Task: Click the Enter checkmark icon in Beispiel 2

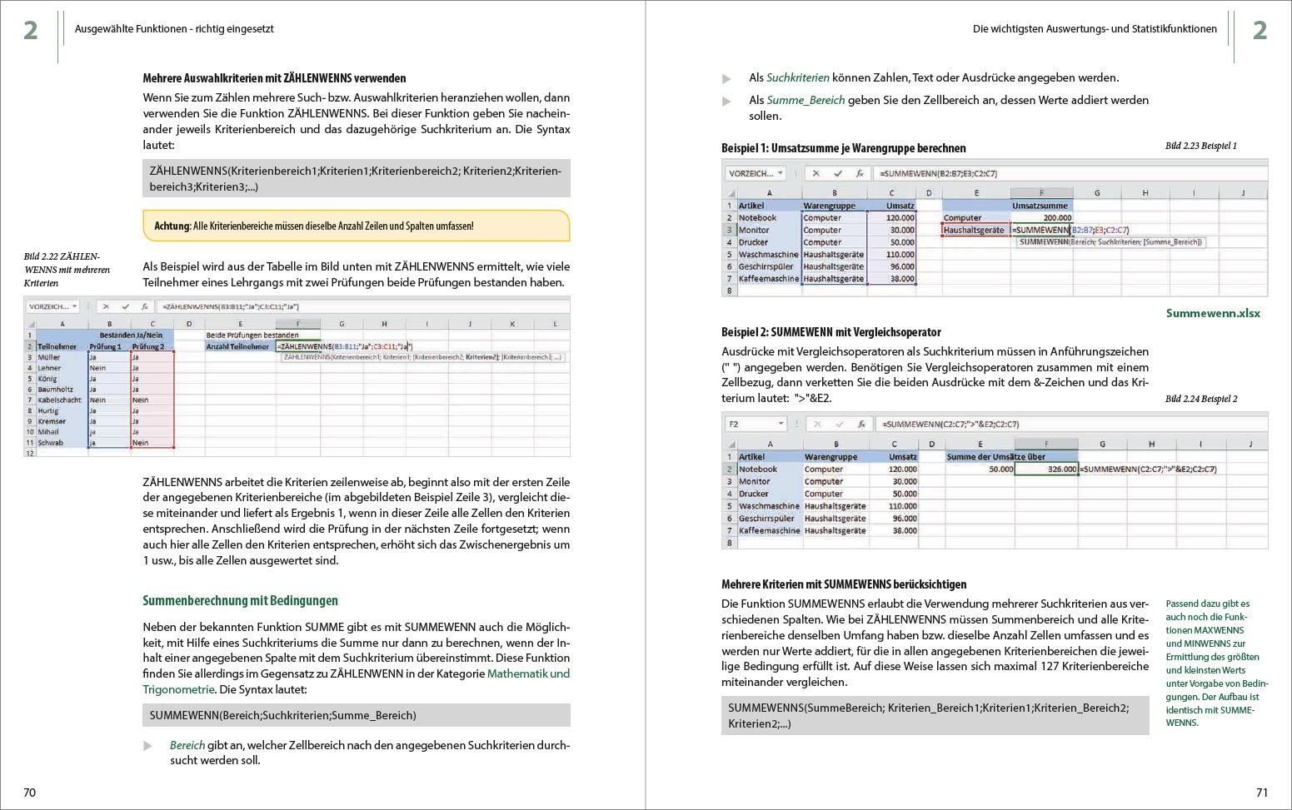Action: pyautogui.click(x=841, y=424)
